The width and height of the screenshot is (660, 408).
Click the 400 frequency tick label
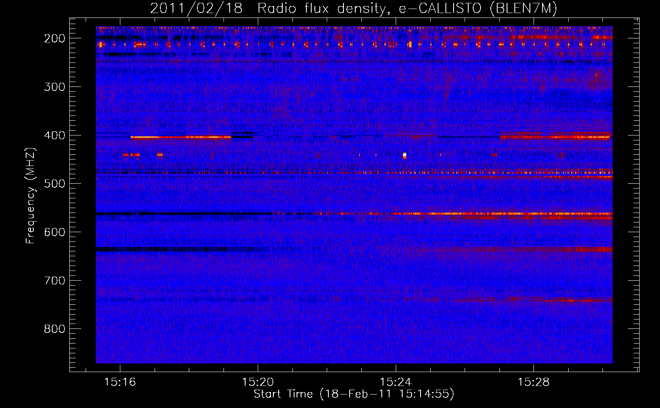[x=54, y=135]
